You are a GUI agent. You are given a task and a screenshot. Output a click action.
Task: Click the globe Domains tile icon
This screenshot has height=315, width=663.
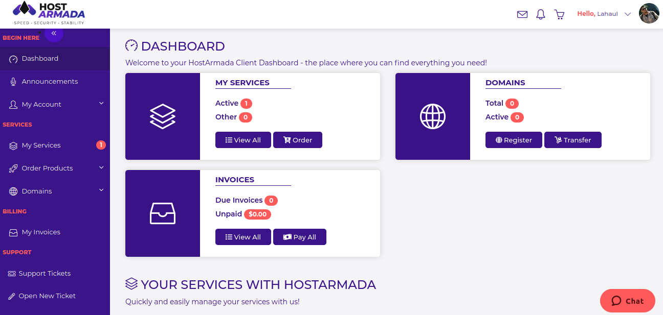(x=433, y=116)
